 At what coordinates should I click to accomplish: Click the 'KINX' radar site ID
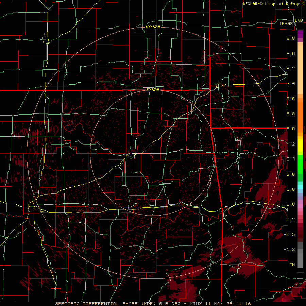(196, 304)
